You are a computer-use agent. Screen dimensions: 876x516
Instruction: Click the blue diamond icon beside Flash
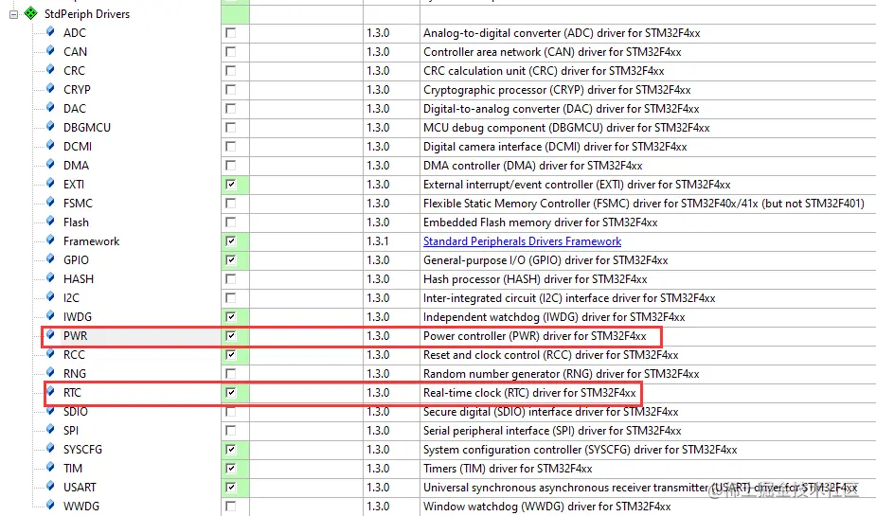(50, 222)
